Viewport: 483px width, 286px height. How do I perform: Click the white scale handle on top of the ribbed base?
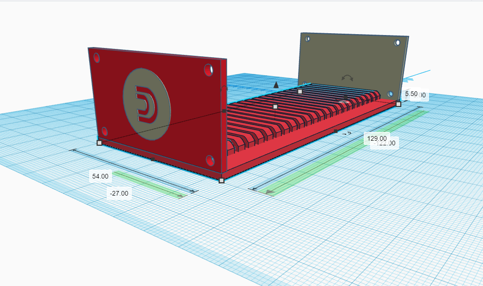click(300, 91)
